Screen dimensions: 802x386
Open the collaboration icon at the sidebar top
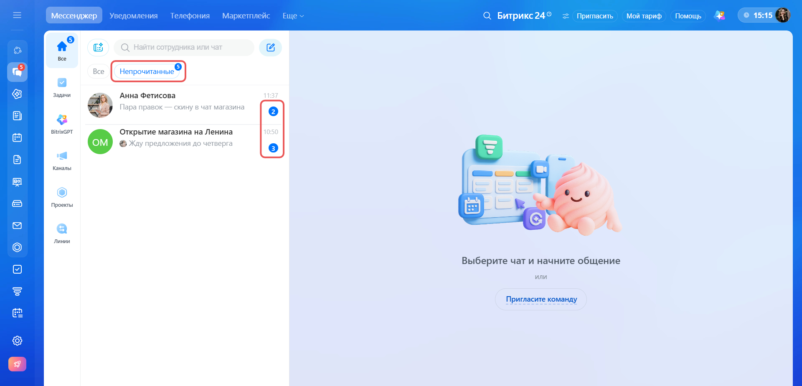coord(17,50)
